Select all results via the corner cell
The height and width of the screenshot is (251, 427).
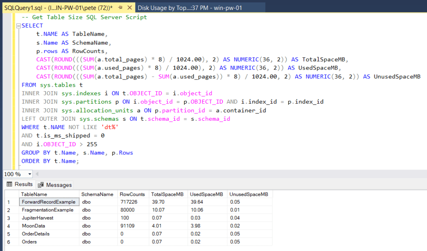tap(13, 194)
